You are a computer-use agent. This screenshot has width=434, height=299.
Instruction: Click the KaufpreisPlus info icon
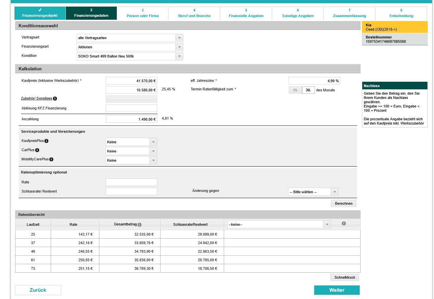(x=46, y=141)
